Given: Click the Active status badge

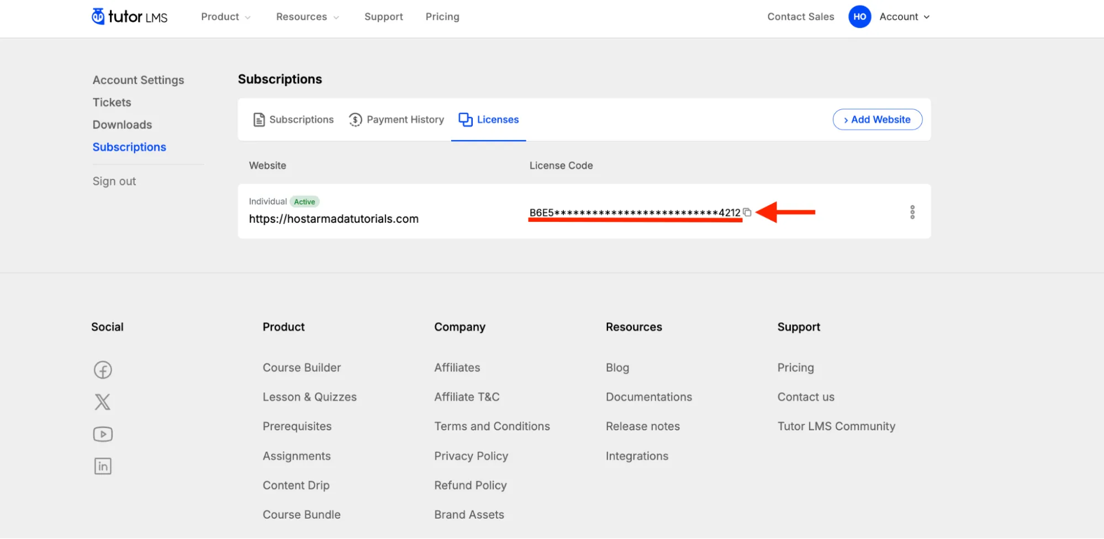Looking at the screenshot, I should (304, 201).
